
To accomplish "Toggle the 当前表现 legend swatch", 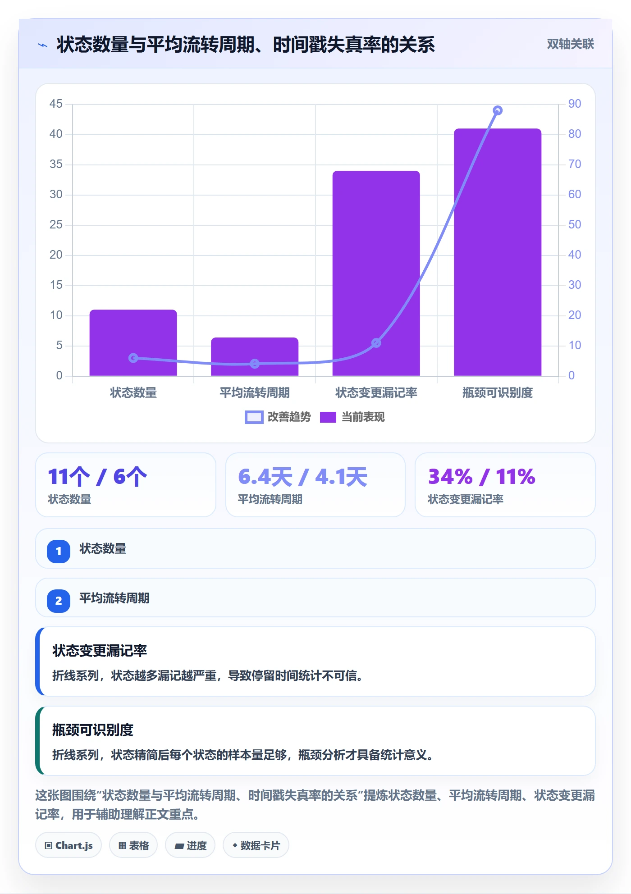I will point(328,417).
